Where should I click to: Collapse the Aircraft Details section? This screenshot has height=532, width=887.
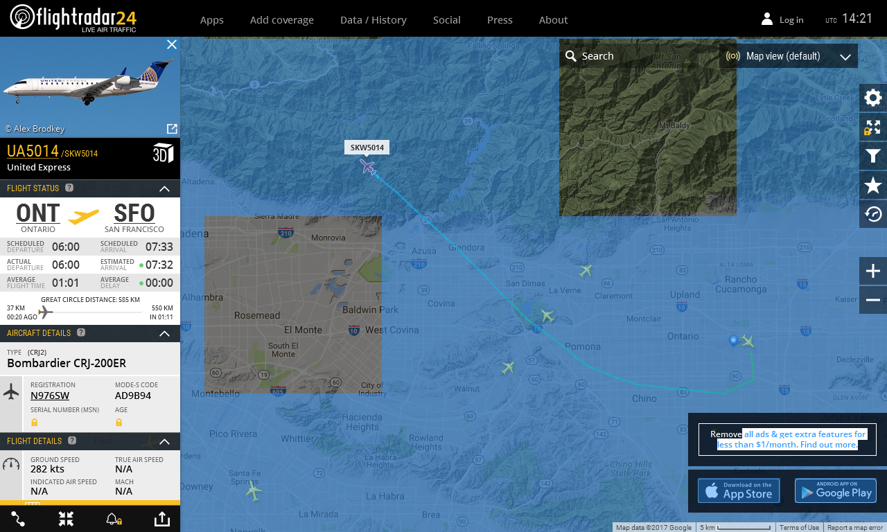point(164,333)
